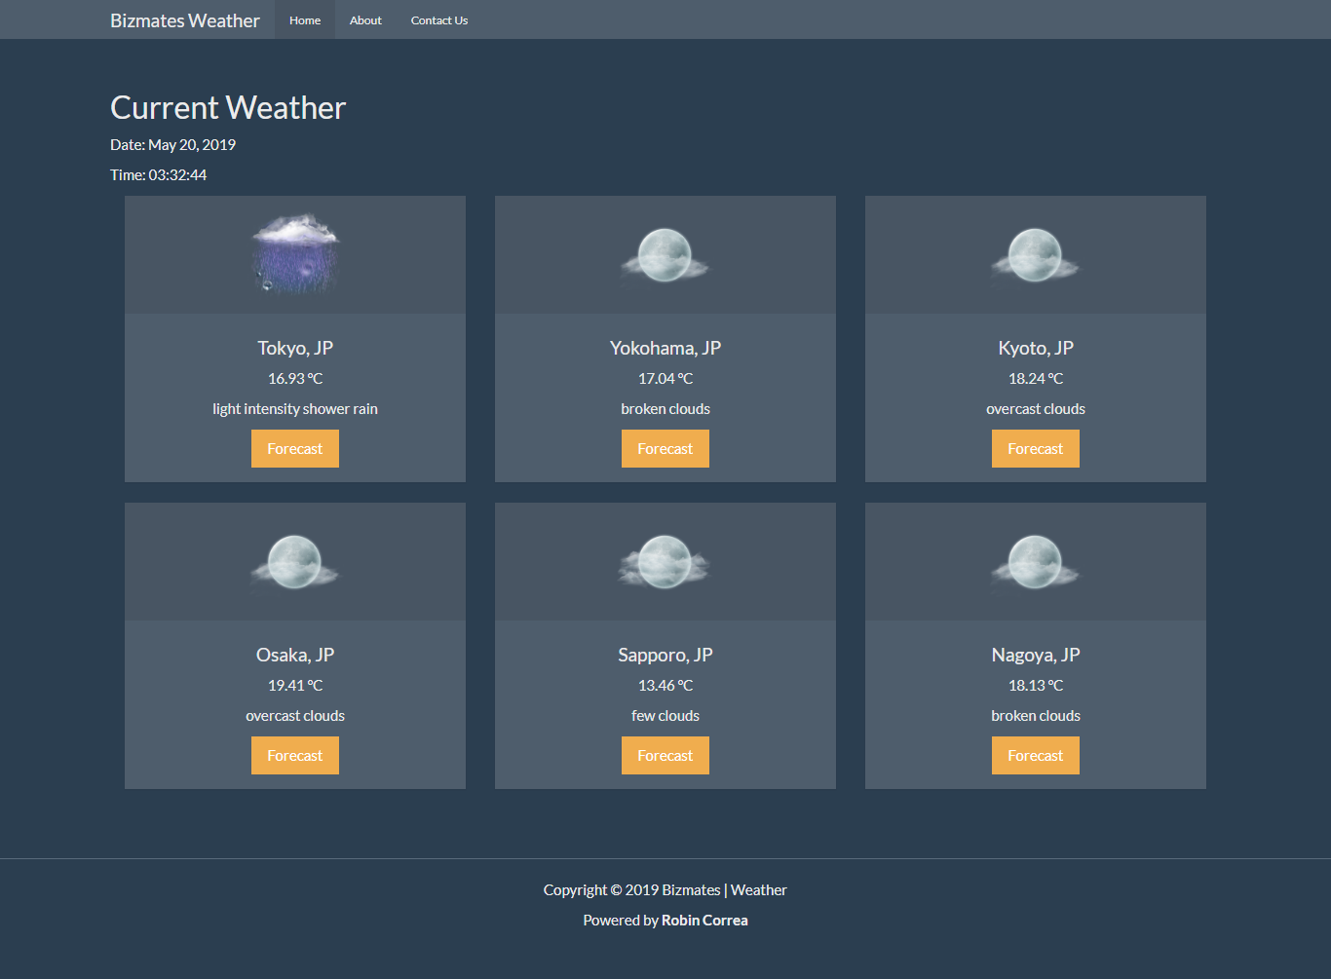Click the broken clouds icon for Nagoya
The image size is (1331, 979).
click(1035, 562)
